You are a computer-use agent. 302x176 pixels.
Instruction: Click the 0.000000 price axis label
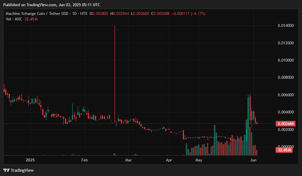285,147
